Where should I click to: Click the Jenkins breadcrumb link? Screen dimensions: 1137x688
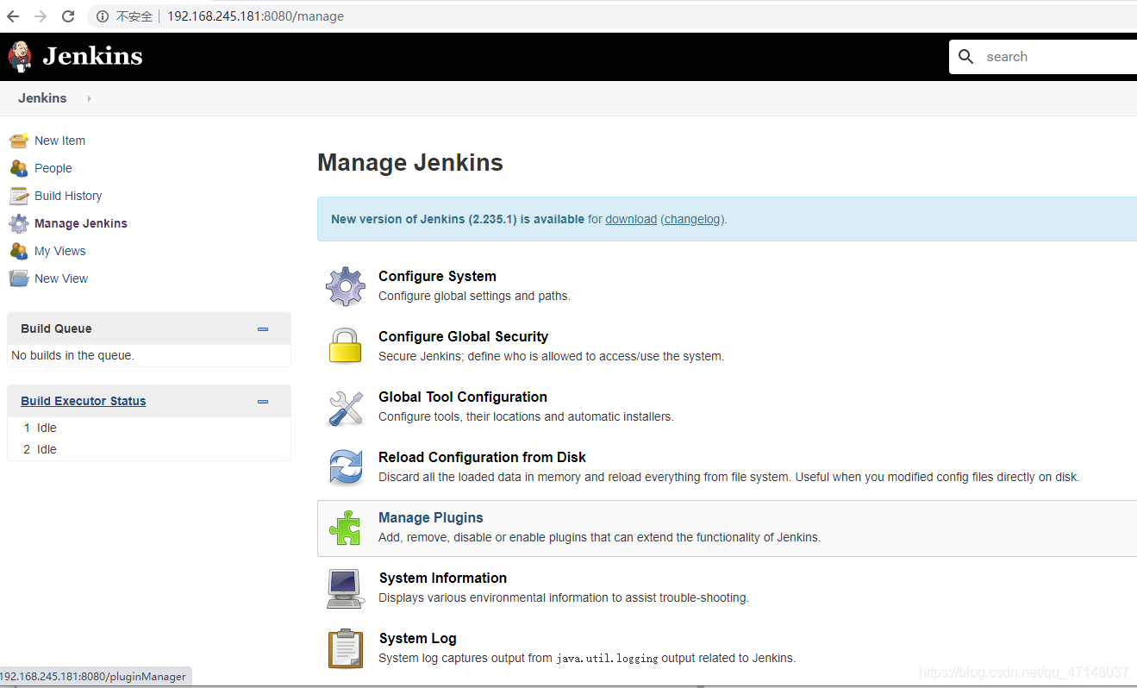[x=42, y=98]
